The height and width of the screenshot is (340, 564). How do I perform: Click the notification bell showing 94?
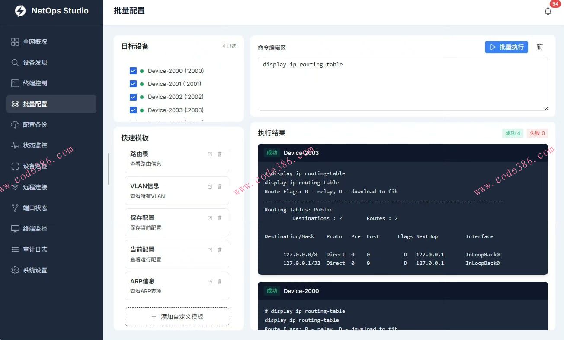pos(548,11)
